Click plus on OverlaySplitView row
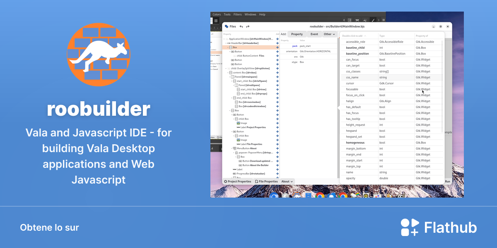Screen dimensions: 497x248 tap(277, 69)
